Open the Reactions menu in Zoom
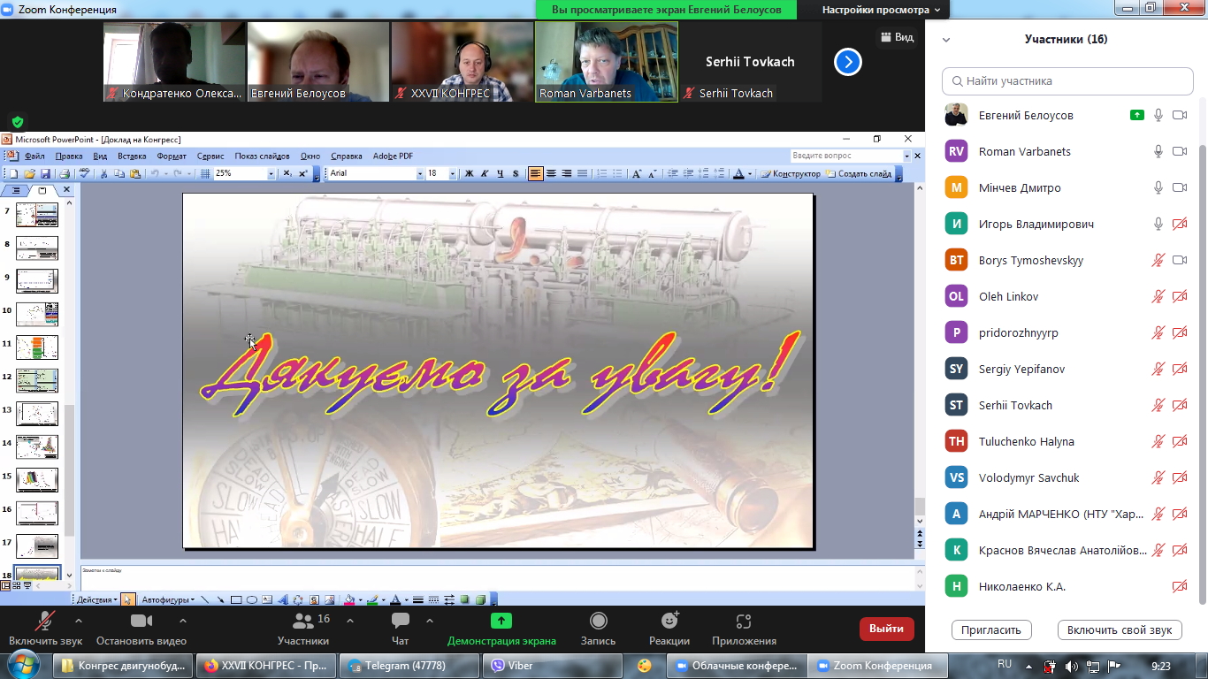1208x679 pixels. click(669, 628)
